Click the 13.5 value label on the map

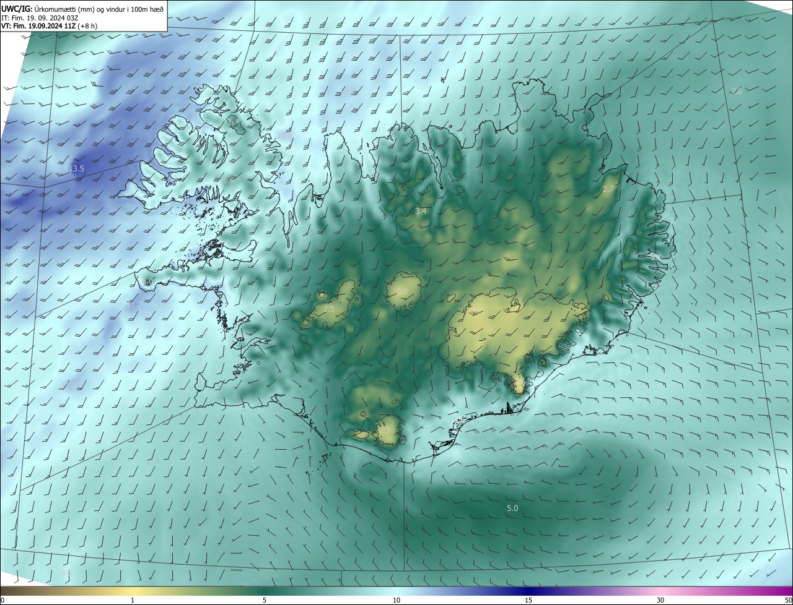[x=76, y=168]
